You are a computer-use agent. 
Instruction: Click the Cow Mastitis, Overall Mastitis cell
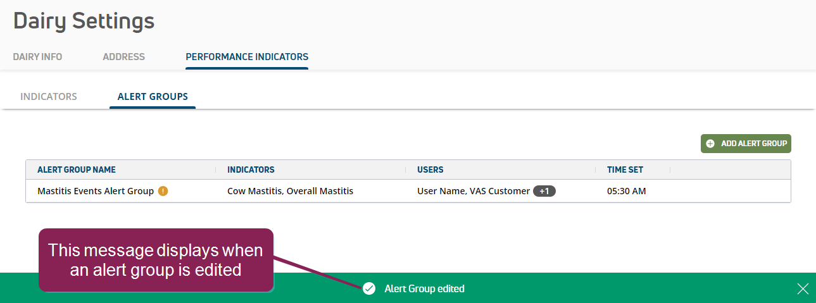pos(290,191)
